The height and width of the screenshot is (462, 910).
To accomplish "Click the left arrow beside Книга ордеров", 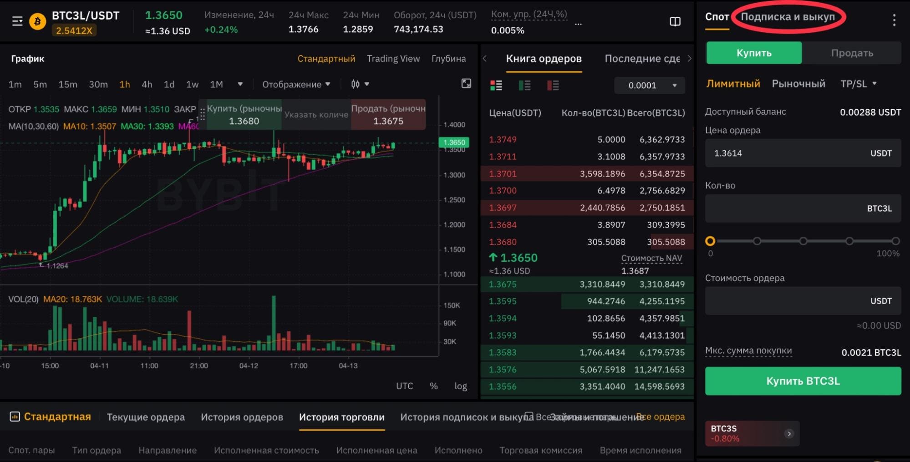I will (485, 59).
